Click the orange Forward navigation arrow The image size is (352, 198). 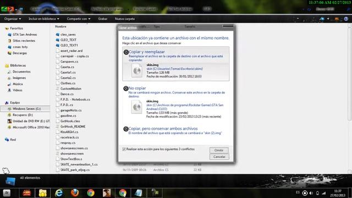(10, 9)
